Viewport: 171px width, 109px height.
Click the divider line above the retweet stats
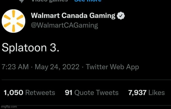(85, 80)
